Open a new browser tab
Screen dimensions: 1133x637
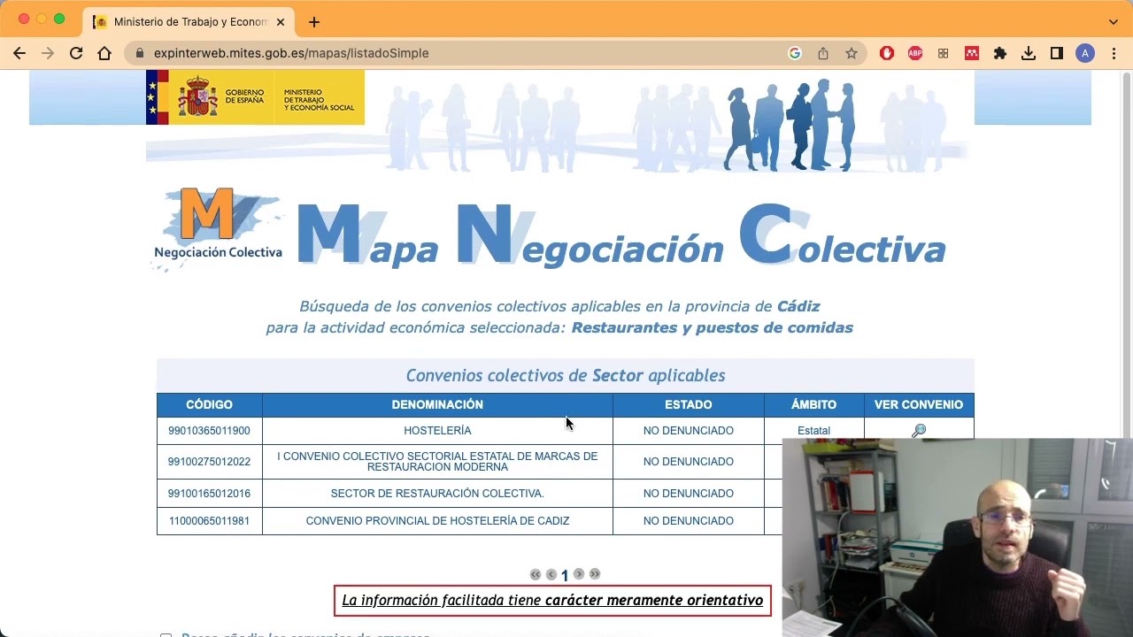tap(314, 21)
